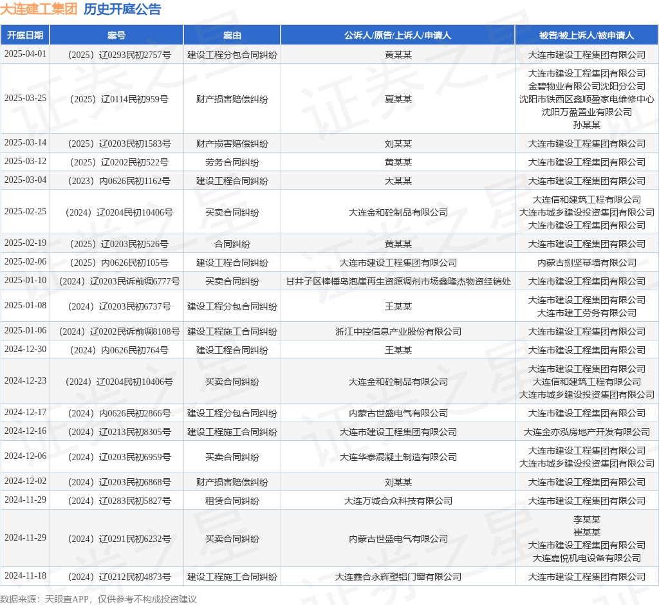Click plaintiff 夏某某

[398, 99]
